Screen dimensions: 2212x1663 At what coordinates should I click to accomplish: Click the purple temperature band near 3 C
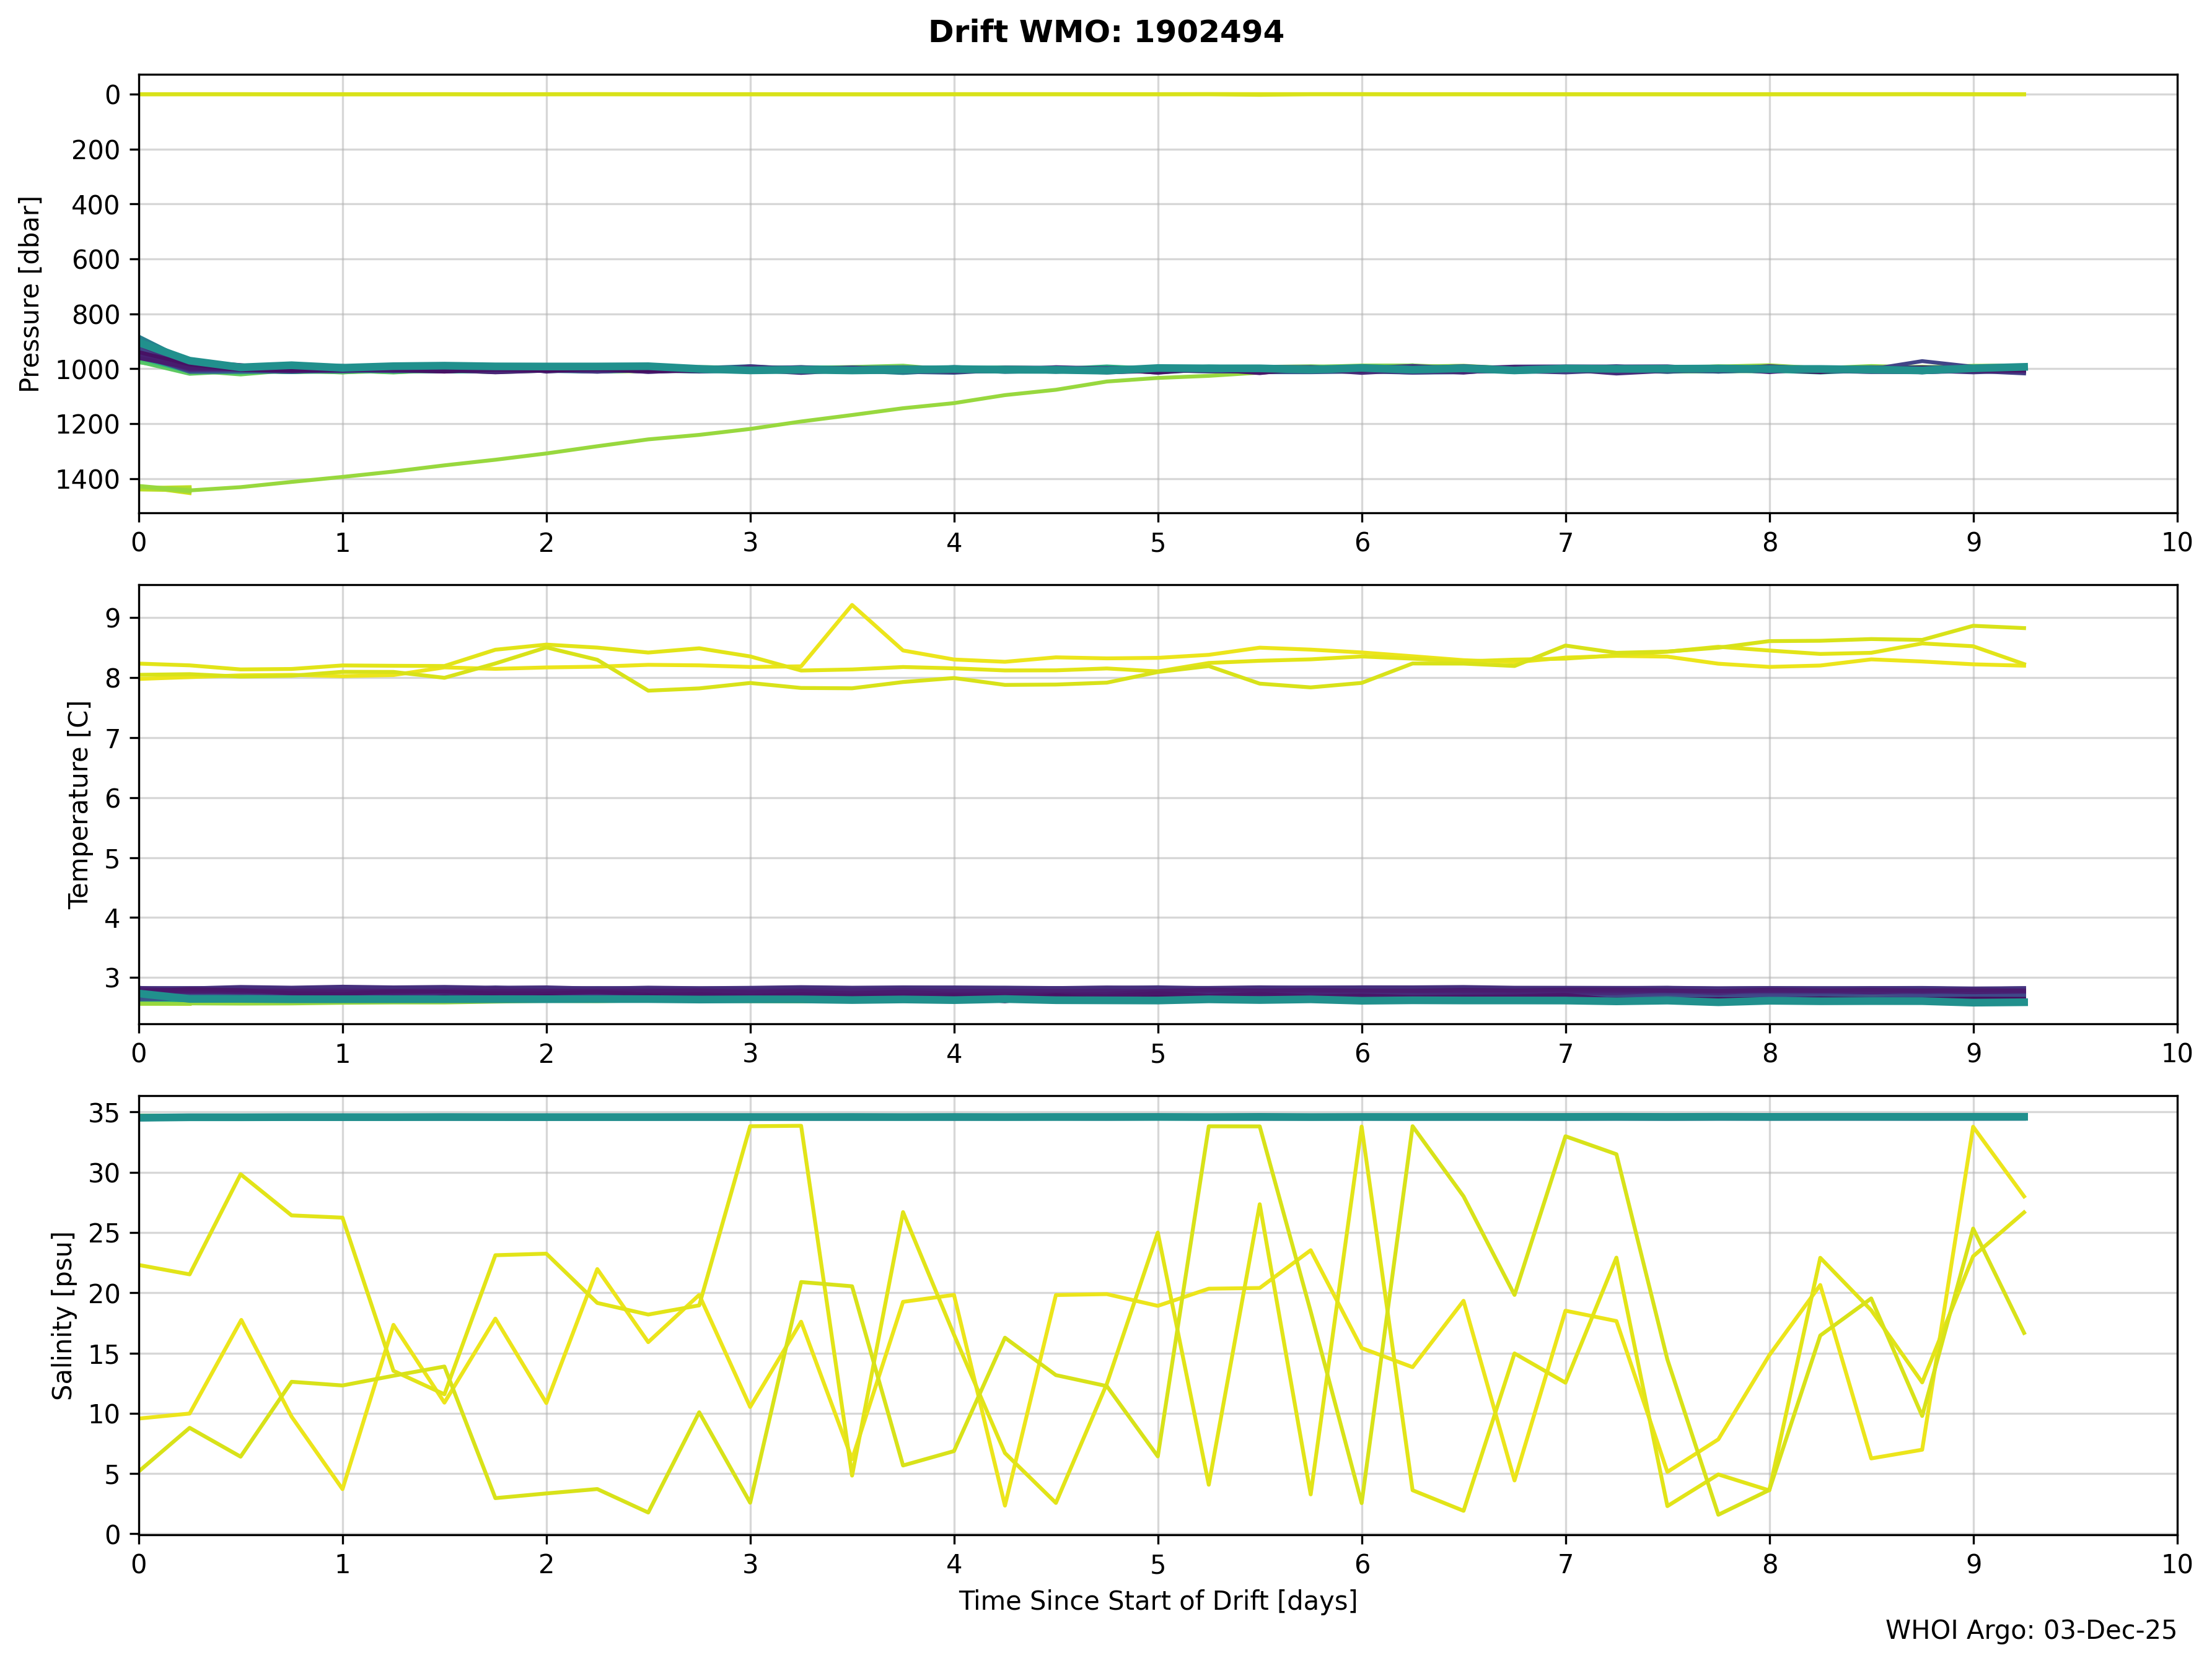click(1000, 990)
